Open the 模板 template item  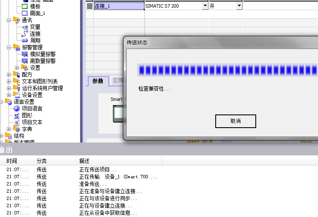(35, 7)
